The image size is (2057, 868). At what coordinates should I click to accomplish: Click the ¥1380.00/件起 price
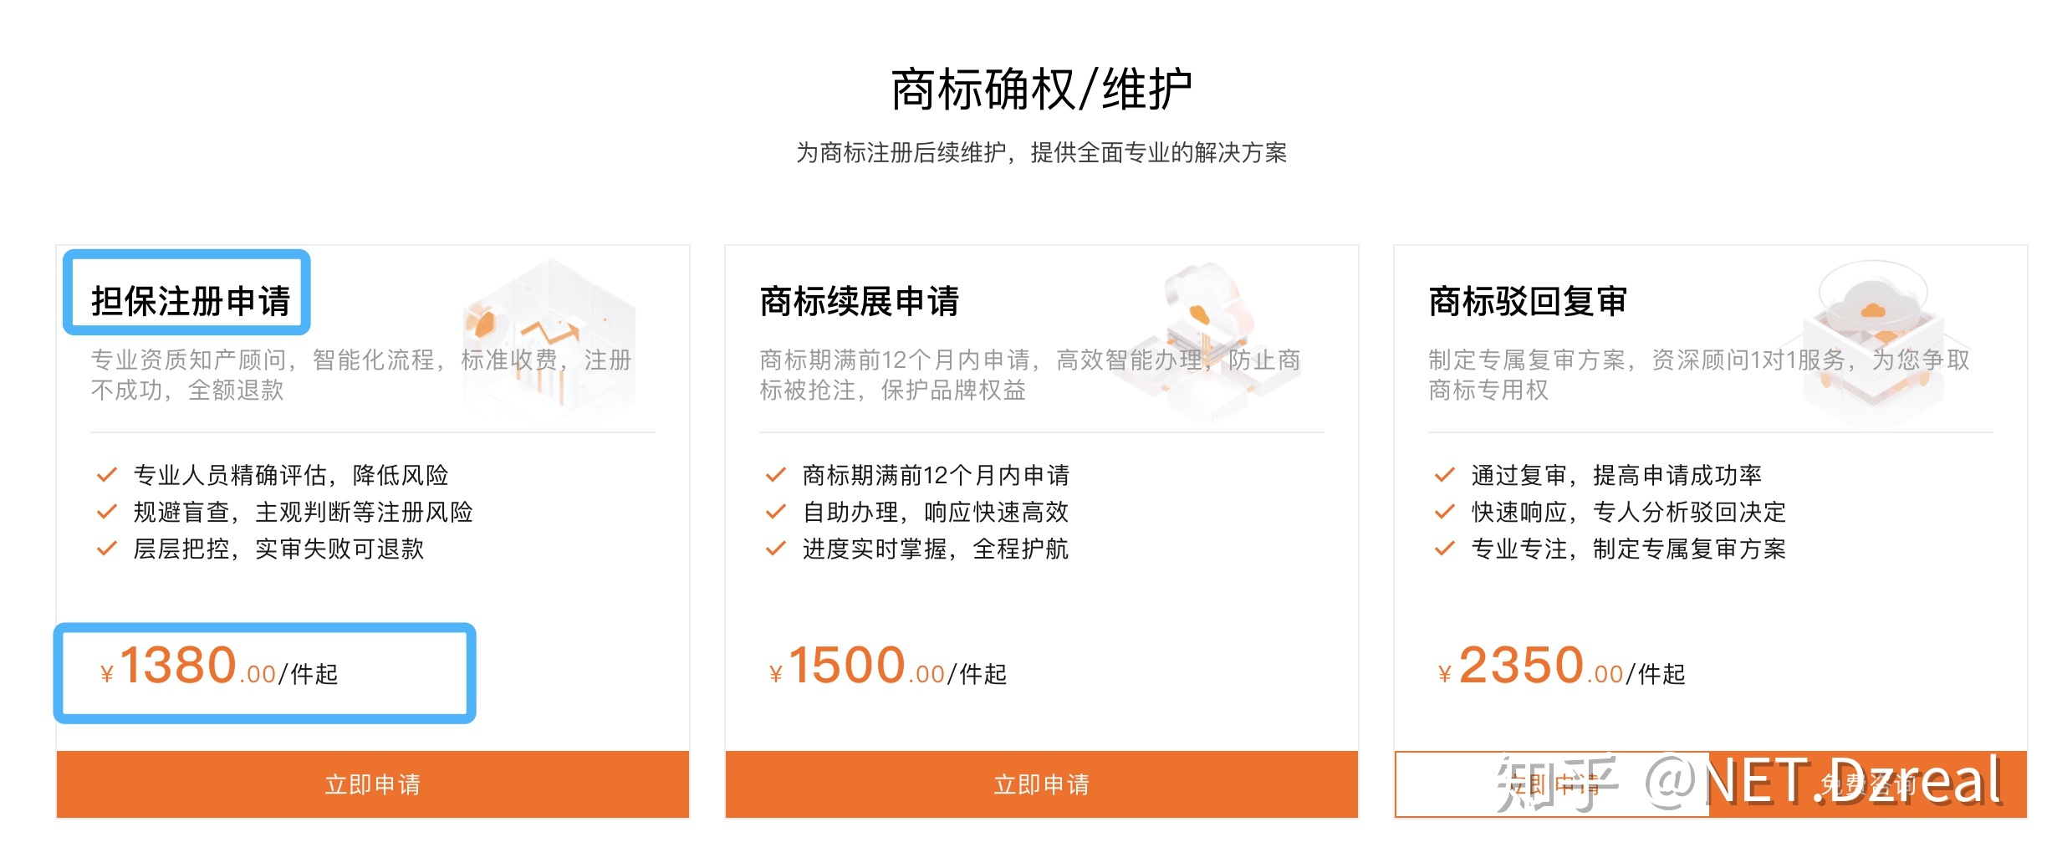click(x=219, y=667)
